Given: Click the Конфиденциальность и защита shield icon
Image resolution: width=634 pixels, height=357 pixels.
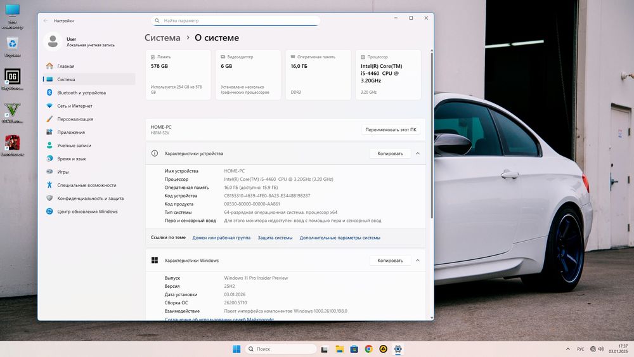Looking at the screenshot, I should [x=49, y=198].
